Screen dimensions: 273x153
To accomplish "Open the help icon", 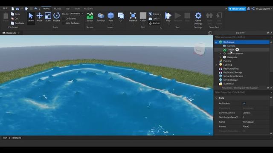I will pos(249,8).
